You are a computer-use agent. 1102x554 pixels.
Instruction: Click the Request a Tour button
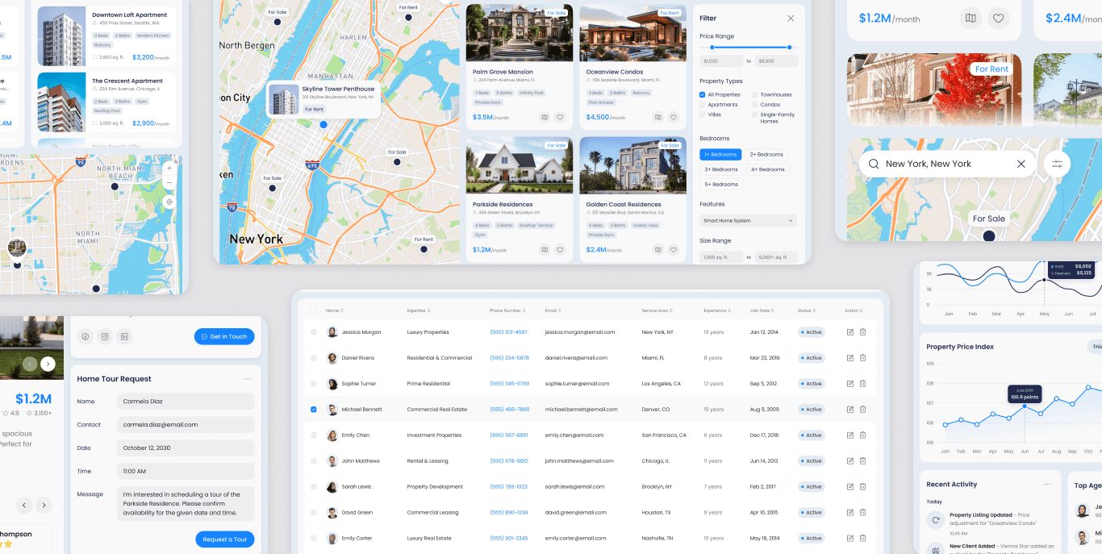click(x=224, y=539)
